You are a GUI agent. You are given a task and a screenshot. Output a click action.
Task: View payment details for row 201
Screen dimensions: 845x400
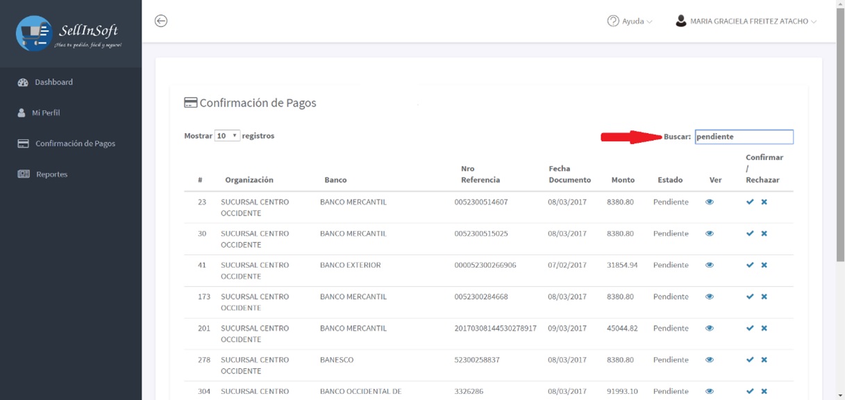pos(710,328)
